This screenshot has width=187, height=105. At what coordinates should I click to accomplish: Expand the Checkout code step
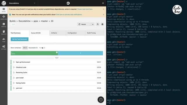pos(57,67)
